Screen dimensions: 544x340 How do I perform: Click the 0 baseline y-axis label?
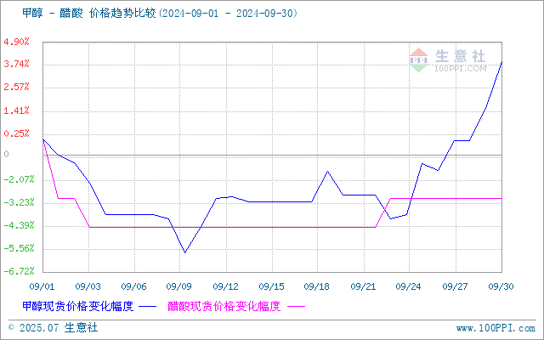tap(6, 154)
